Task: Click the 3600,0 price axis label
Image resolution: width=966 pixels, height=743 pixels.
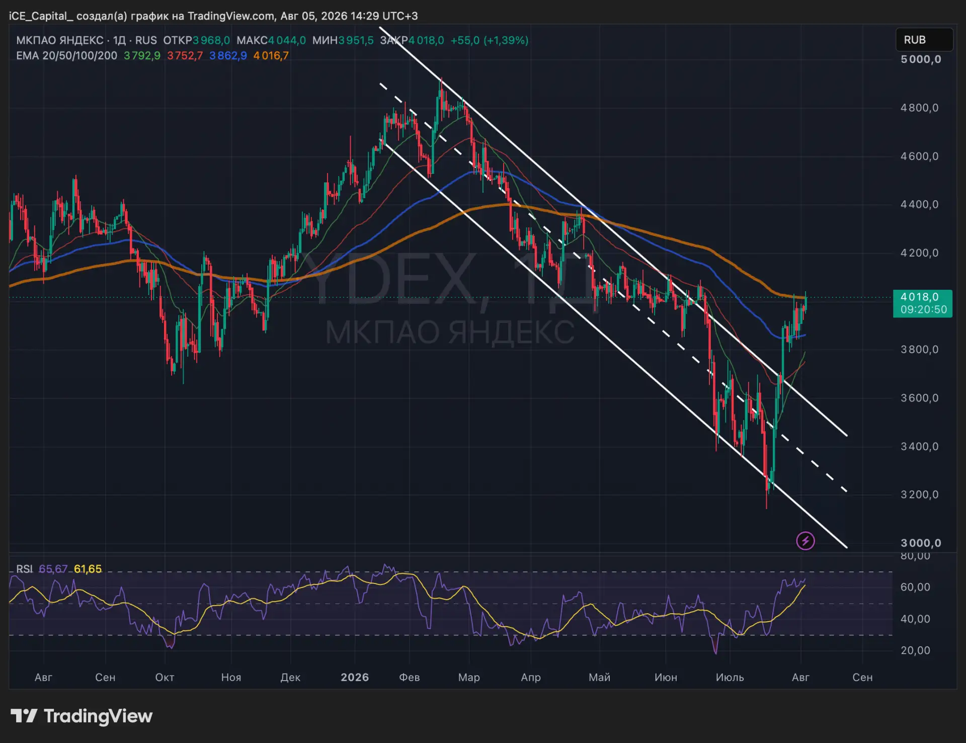Action: click(x=920, y=398)
